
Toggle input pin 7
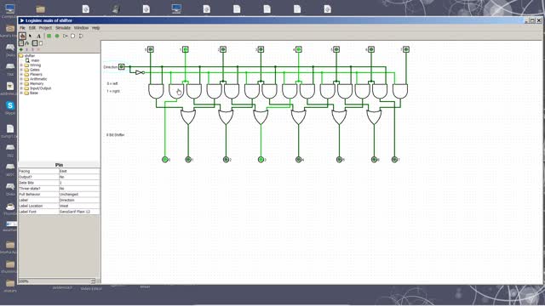pos(406,49)
